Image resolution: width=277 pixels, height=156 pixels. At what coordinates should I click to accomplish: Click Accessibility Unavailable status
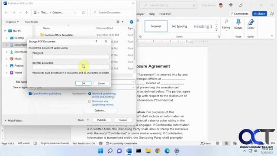pyautogui.click(x=122, y=143)
